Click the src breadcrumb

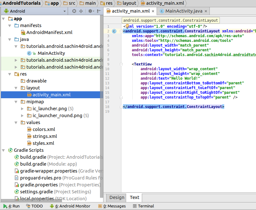(x=69, y=3)
